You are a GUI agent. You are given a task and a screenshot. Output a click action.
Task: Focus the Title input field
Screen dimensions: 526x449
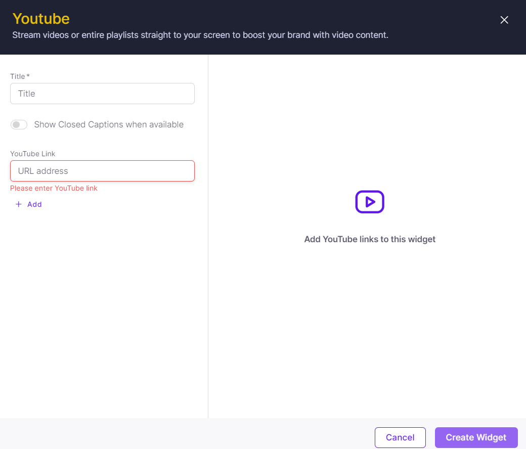[x=102, y=94]
